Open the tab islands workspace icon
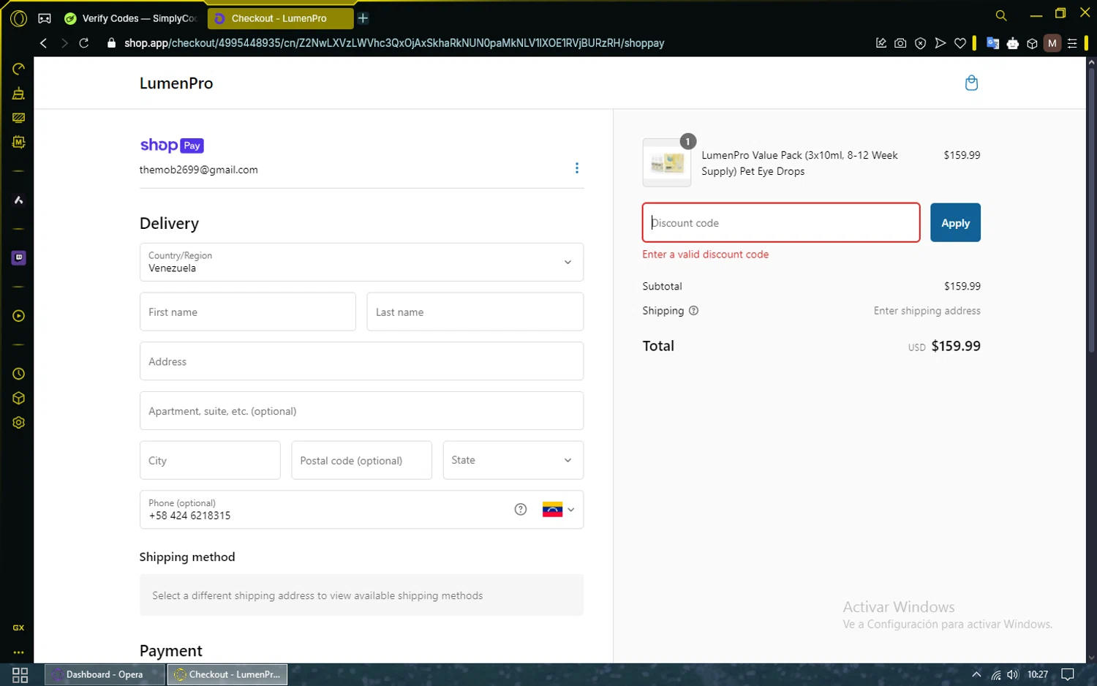The image size is (1097, 686). pyautogui.click(x=45, y=18)
